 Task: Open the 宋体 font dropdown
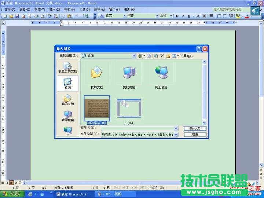(157, 16)
